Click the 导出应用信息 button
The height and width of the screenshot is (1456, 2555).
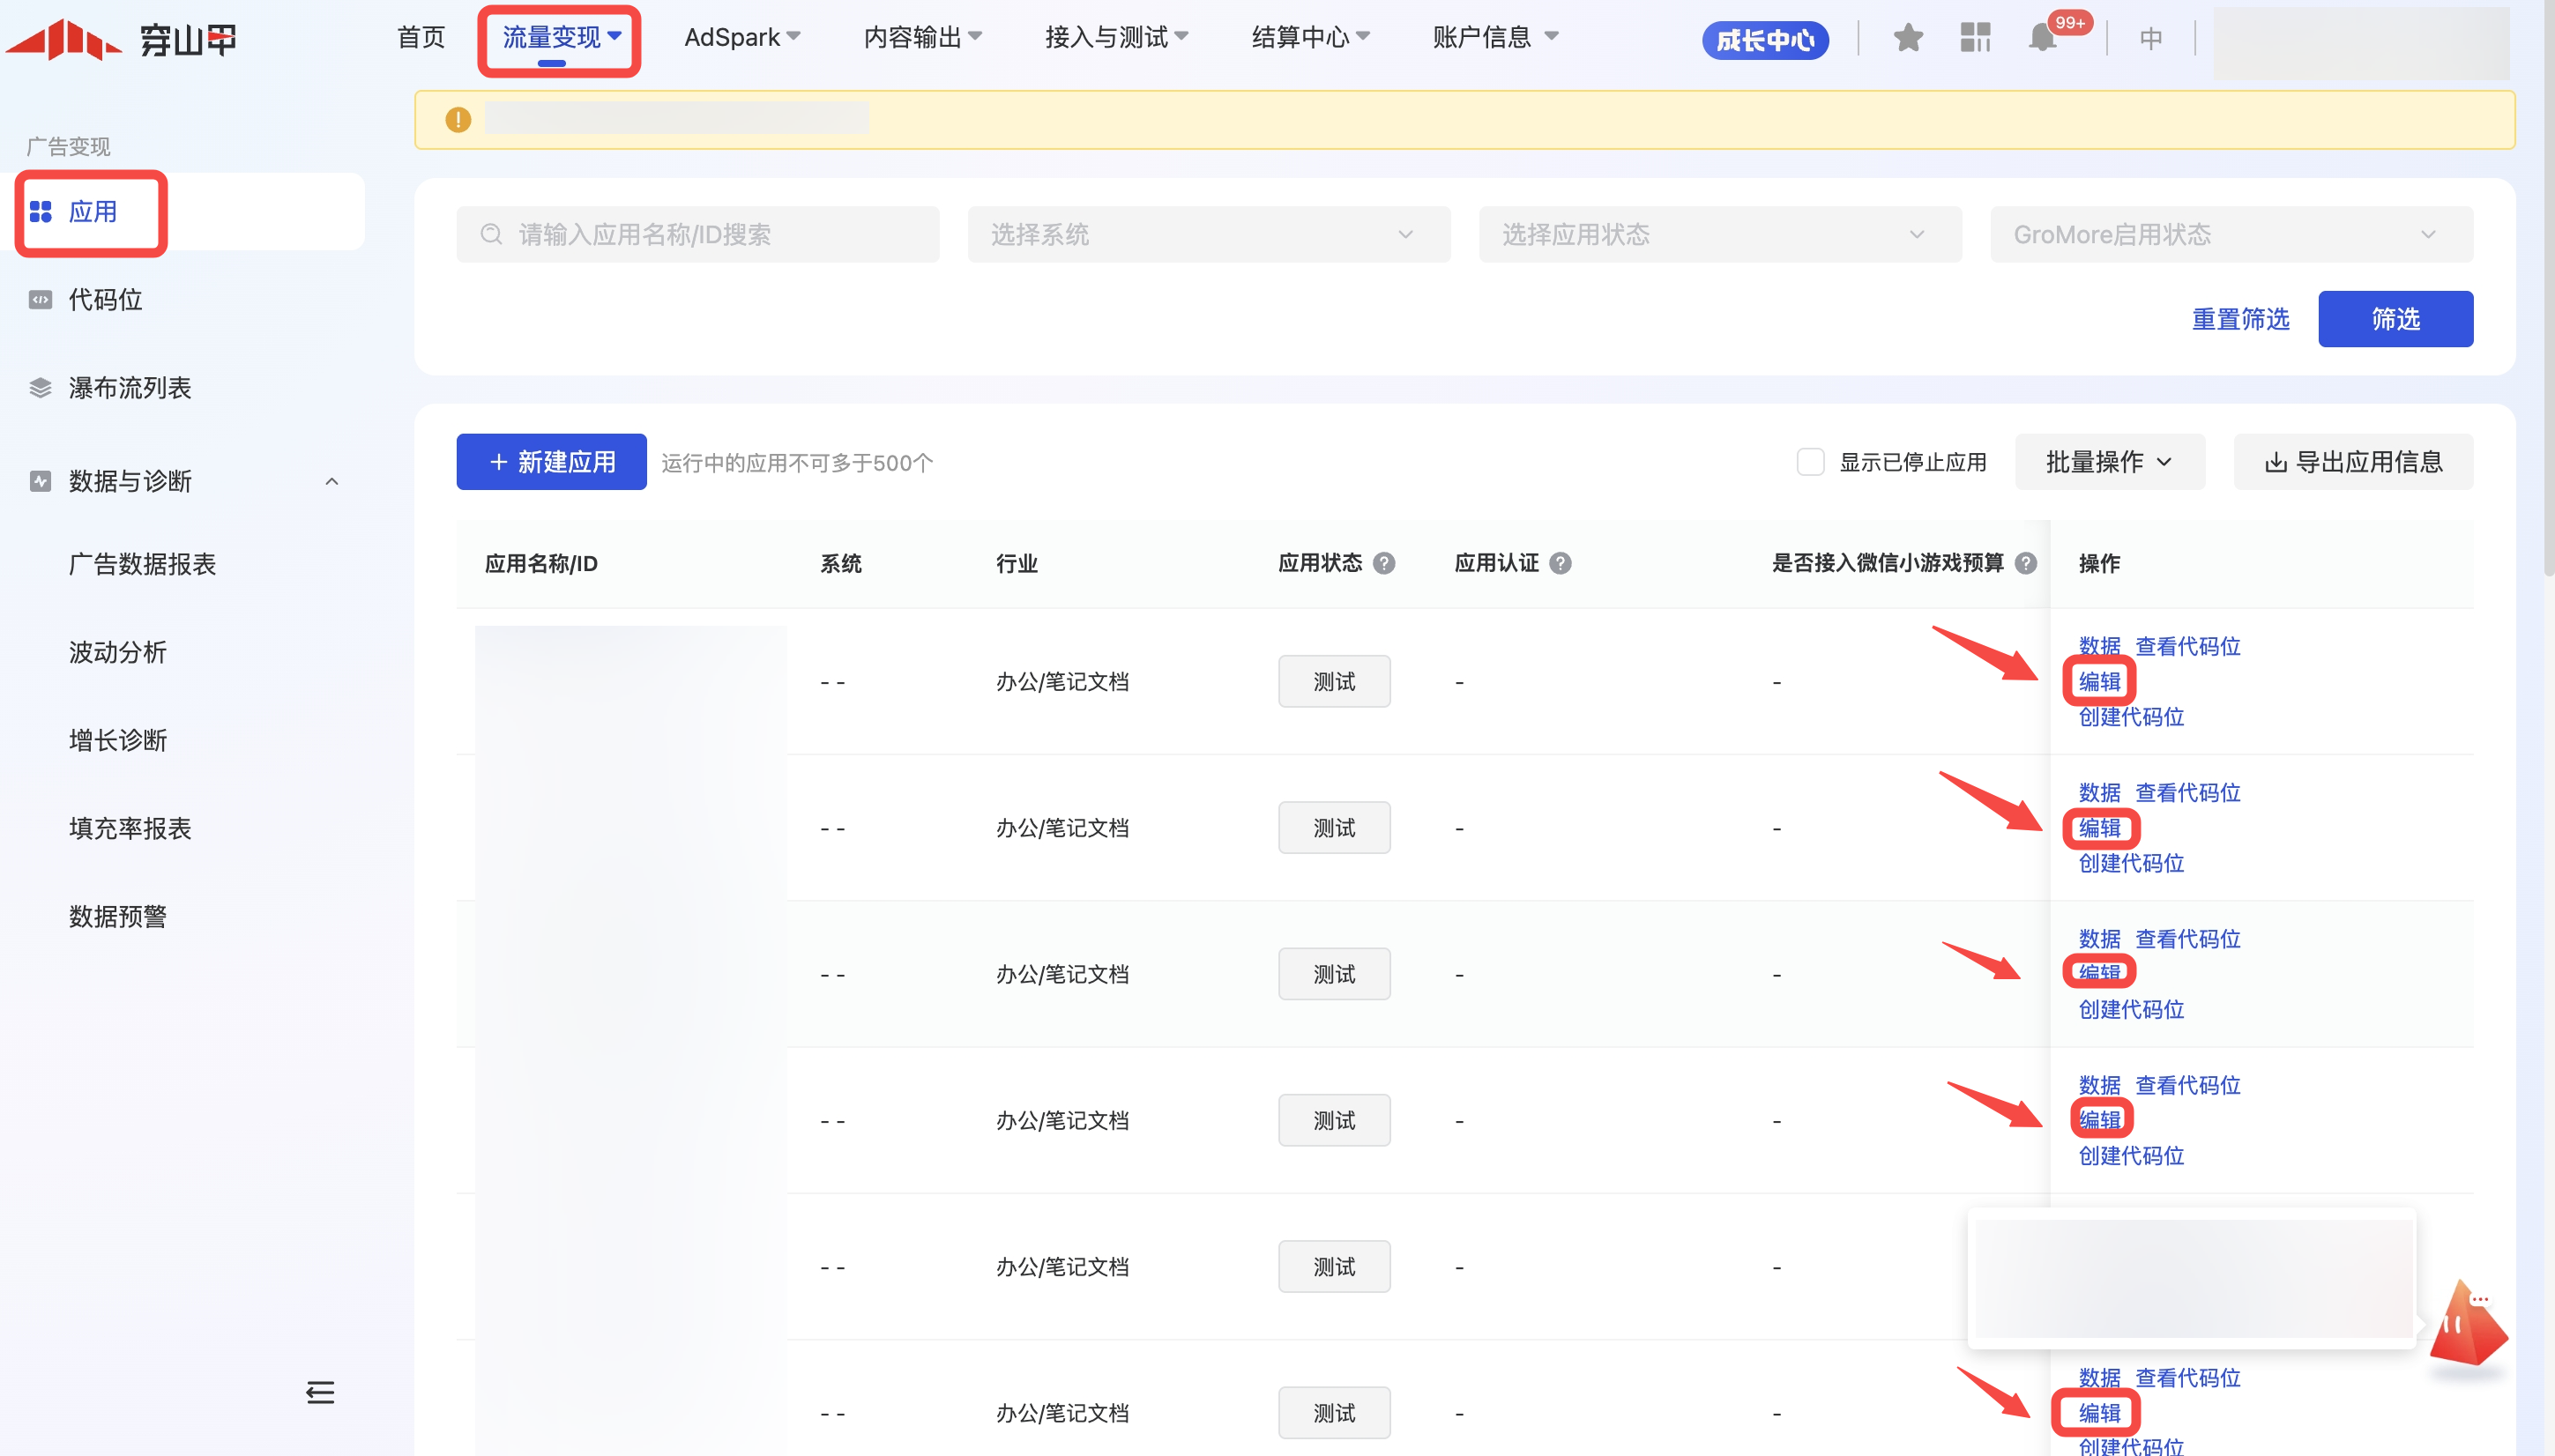tap(2353, 462)
